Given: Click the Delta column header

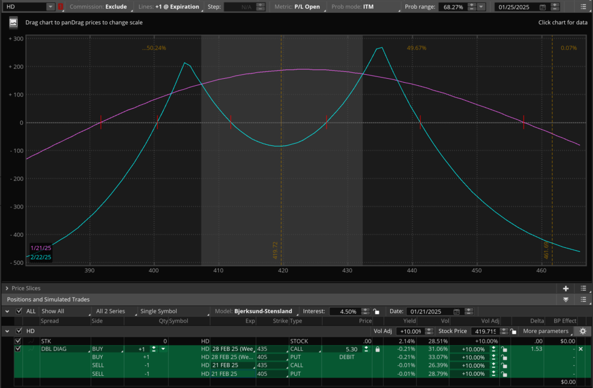Looking at the screenshot, I should (x=537, y=321).
